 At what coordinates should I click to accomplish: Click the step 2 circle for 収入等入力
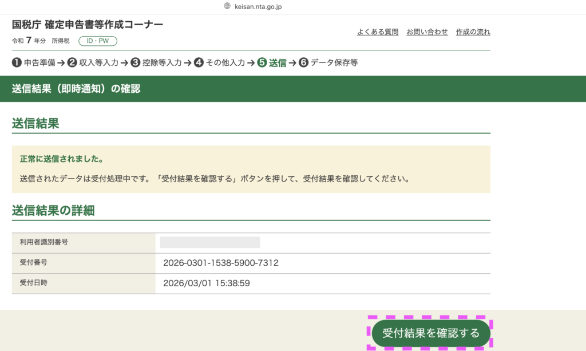click(x=72, y=63)
